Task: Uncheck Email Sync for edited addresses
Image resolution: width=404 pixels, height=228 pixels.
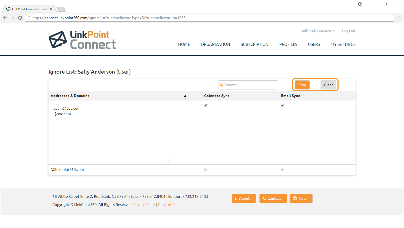Action: [283, 105]
